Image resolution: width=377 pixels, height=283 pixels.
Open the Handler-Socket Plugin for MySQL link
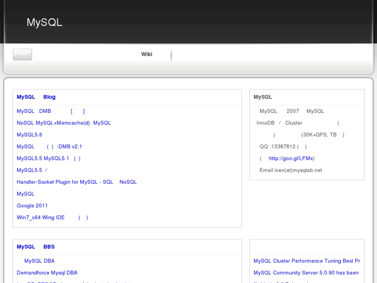pyautogui.click(x=77, y=182)
